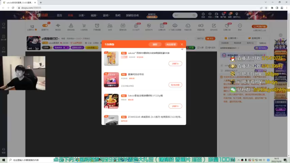Click the gauge icon in streamer toolbar
This screenshot has height=163, width=290.
(188, 26)
